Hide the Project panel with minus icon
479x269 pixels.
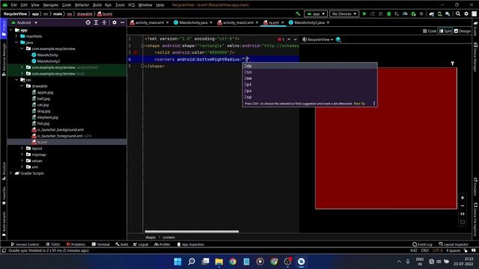(123, 22)
